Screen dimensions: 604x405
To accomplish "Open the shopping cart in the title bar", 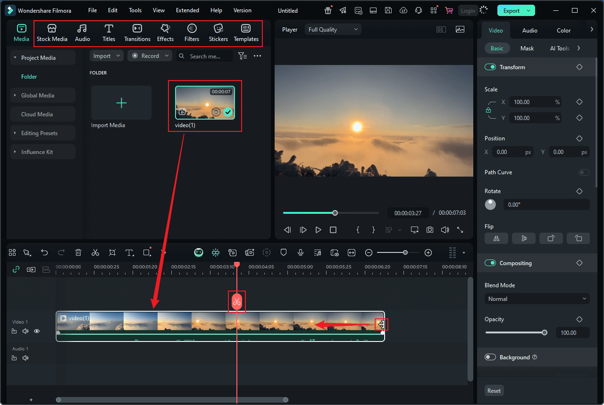I will pyautogui.click(x=449, y=10).
